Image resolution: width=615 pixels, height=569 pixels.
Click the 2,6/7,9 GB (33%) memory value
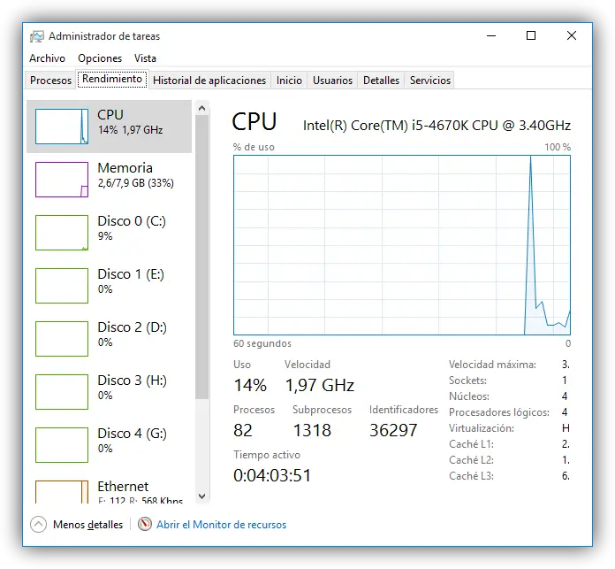[x=136, y=183]
